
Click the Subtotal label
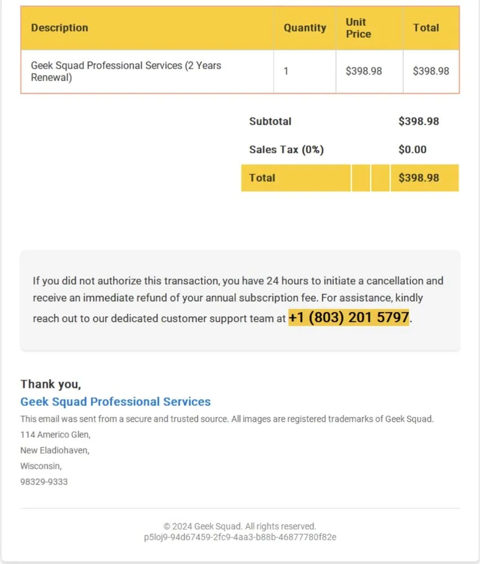tap(270, 121)
